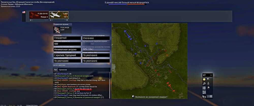254x106 pixels.
Task: Open smoke type dropdown С крыльев: Пурпурный
Action: click(x=67, y=55)
